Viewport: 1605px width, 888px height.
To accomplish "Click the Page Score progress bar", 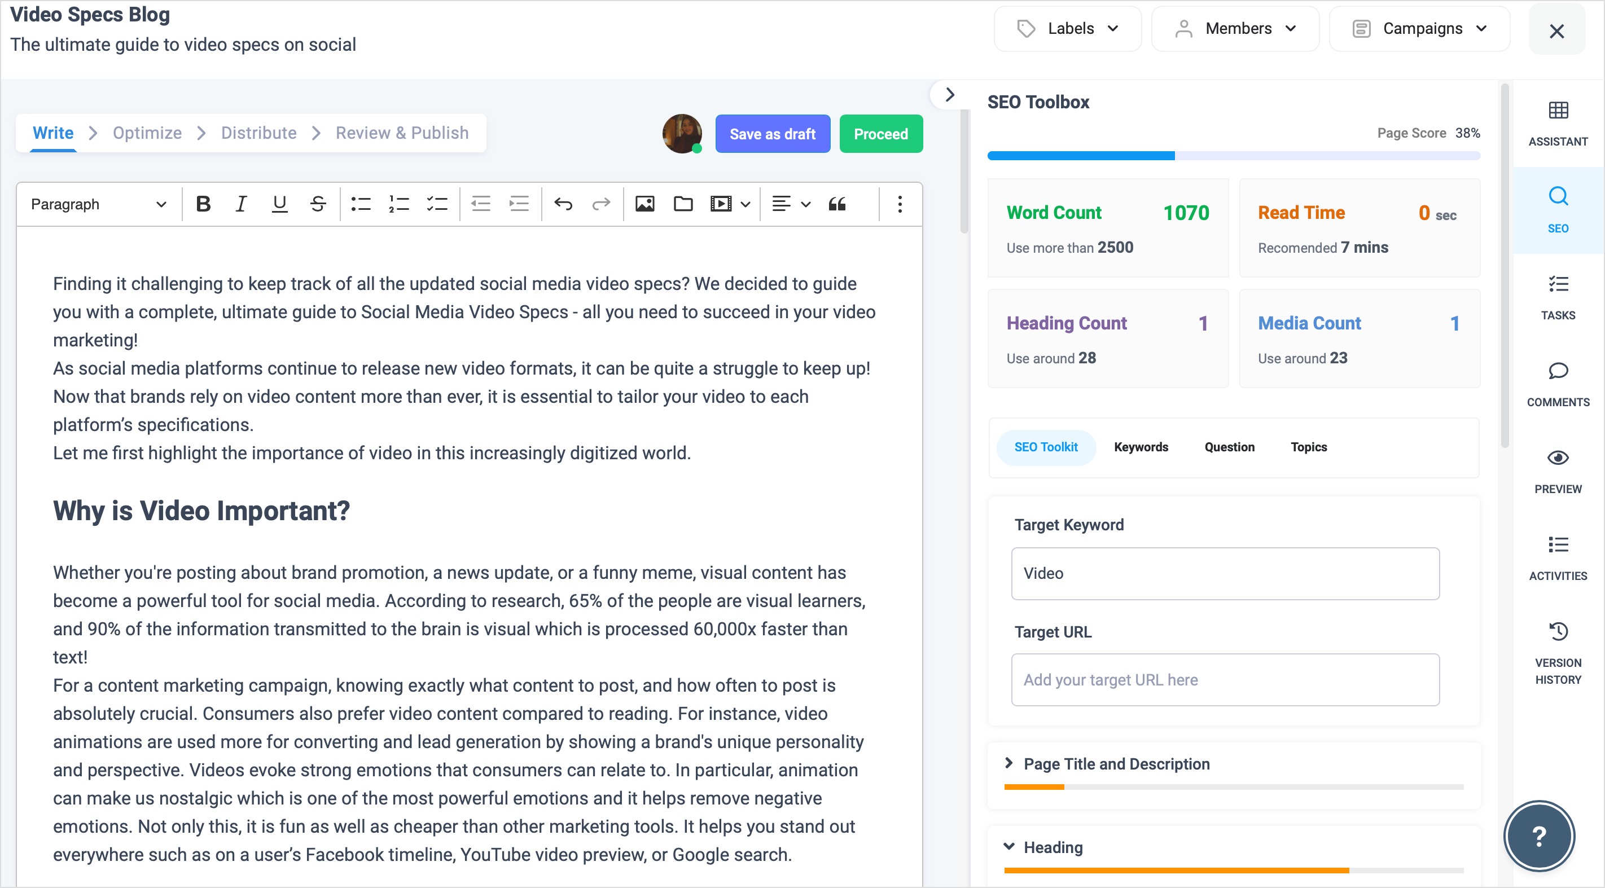I will pyautogui.click(x=1234, y=156).
